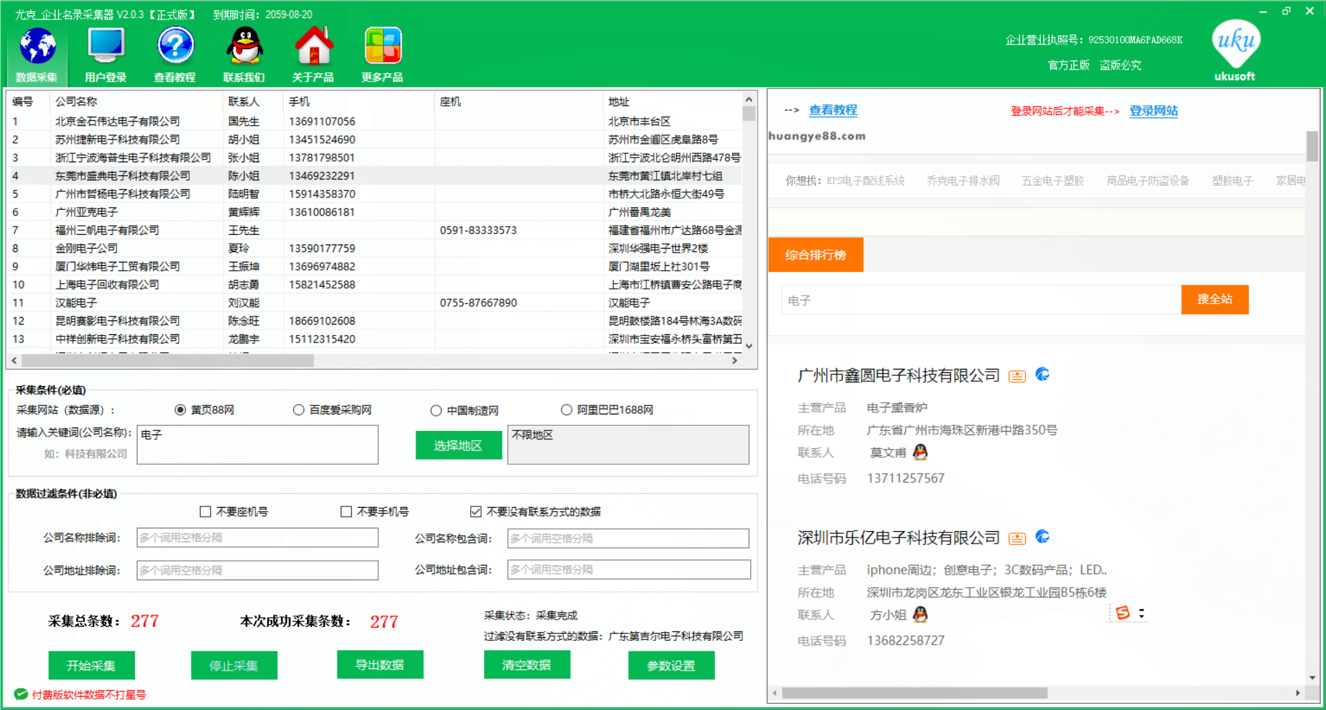1326x710 pixels.
Task: Click the table's horizontal scrollbar thumb
Action: 168,361
